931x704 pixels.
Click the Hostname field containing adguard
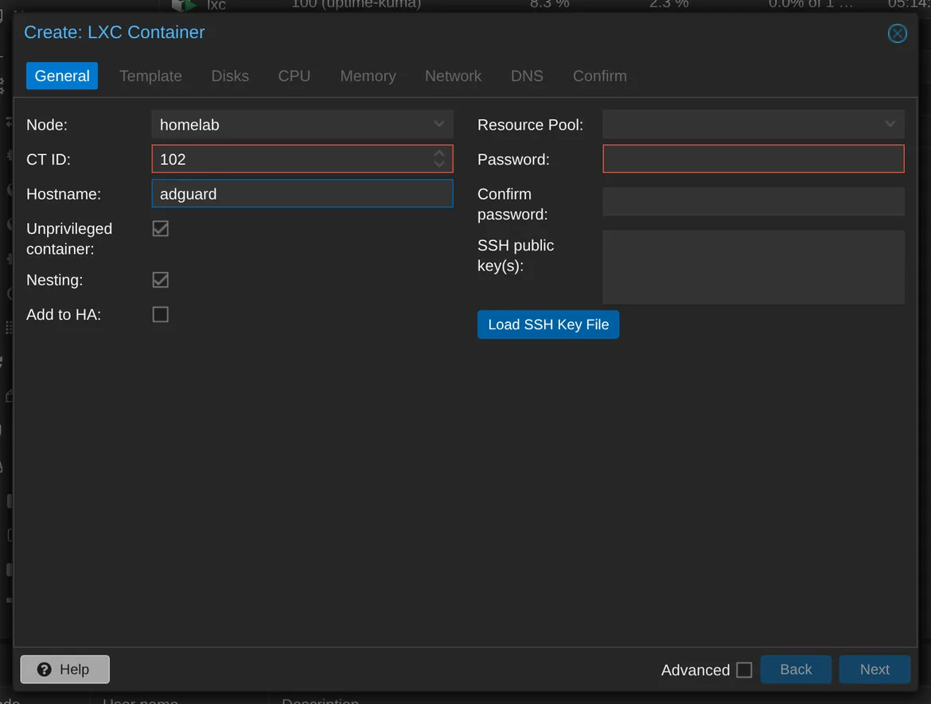point(302,193)
